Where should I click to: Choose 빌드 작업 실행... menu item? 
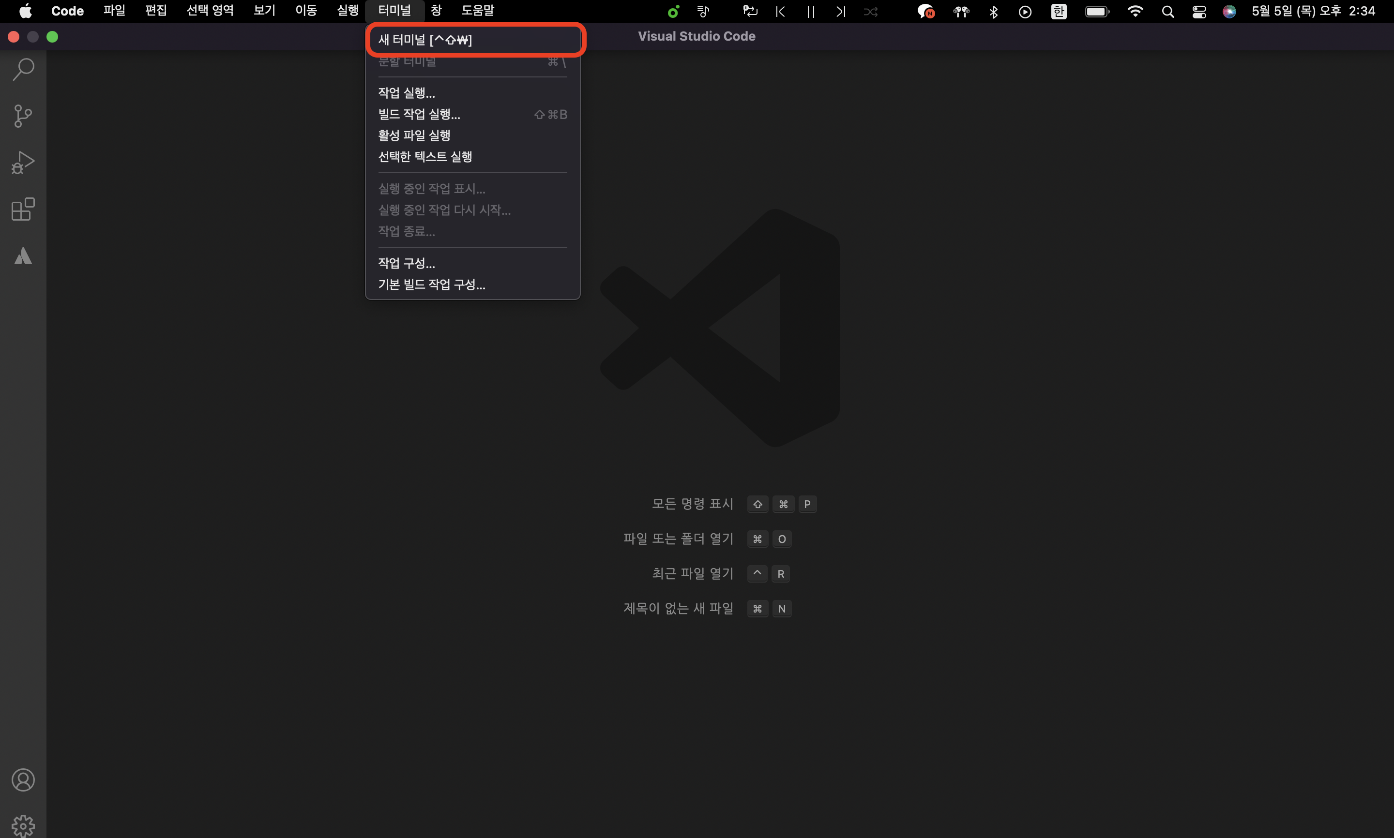point(419,114)
